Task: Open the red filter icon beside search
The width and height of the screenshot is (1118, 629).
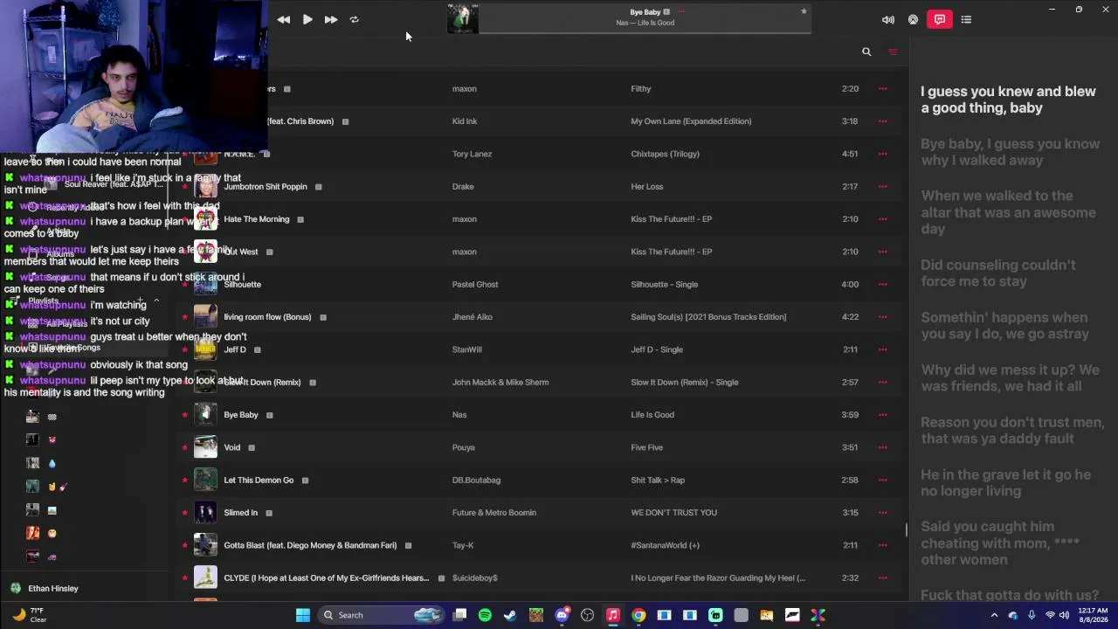Action: click(893, 52)
